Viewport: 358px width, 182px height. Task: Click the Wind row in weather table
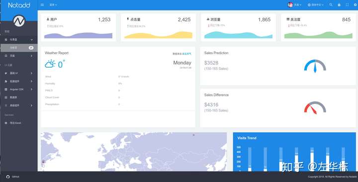[118, 77]
